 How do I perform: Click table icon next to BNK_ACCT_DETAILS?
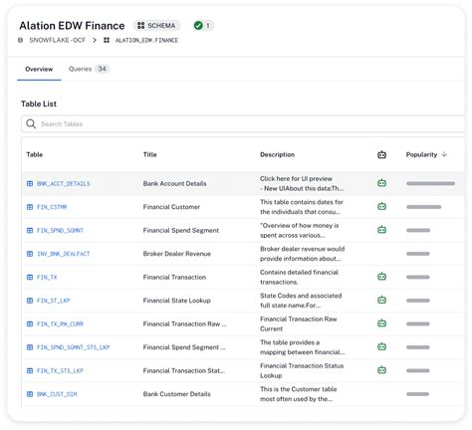[30, 183]
